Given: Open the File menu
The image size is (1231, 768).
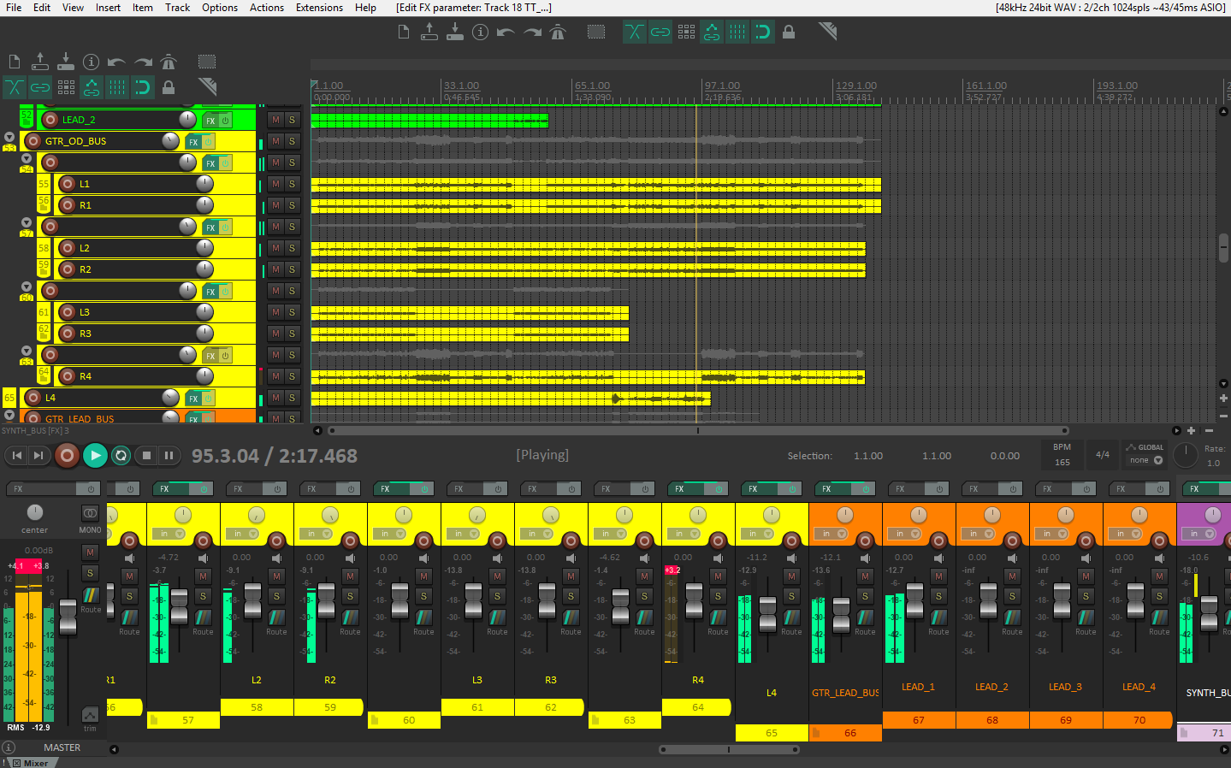Looking at the screenshot, I should [14, 8].
